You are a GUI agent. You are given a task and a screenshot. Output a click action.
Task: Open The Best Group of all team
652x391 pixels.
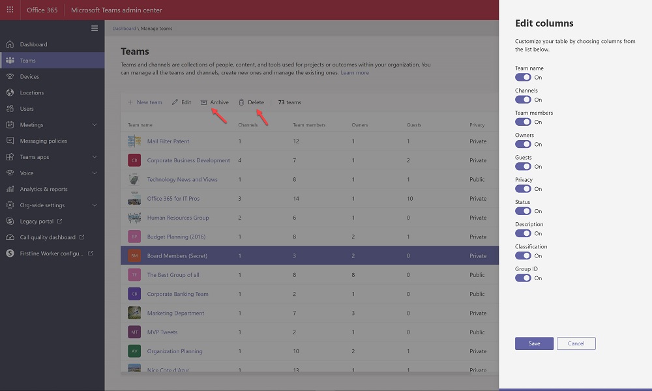[x=173, y=274]
